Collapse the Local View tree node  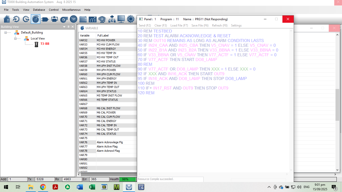pos(16,38)
